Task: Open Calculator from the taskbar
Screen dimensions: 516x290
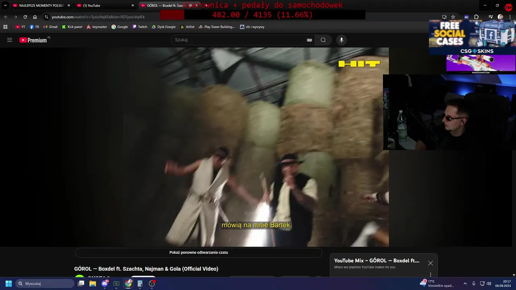Action: [140, 284]
